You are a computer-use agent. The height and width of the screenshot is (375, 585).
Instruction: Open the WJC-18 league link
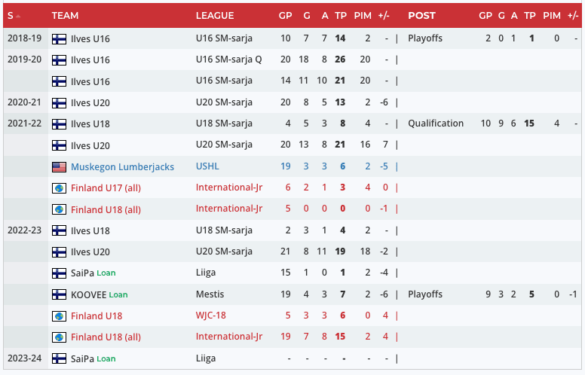click(x=212, y=316)
